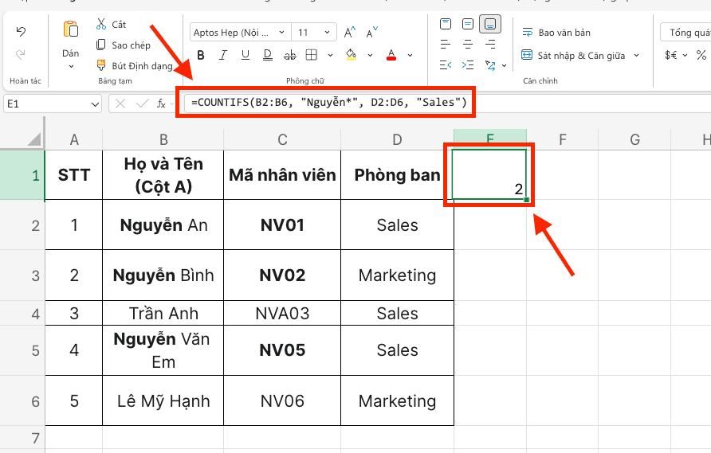The height and width of the screenshot is (453, 711).
Task: Expand merge and center options arrow
Action: 637,55
